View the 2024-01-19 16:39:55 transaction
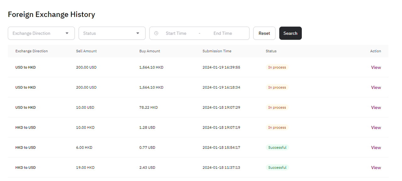 tap(376, 67)
